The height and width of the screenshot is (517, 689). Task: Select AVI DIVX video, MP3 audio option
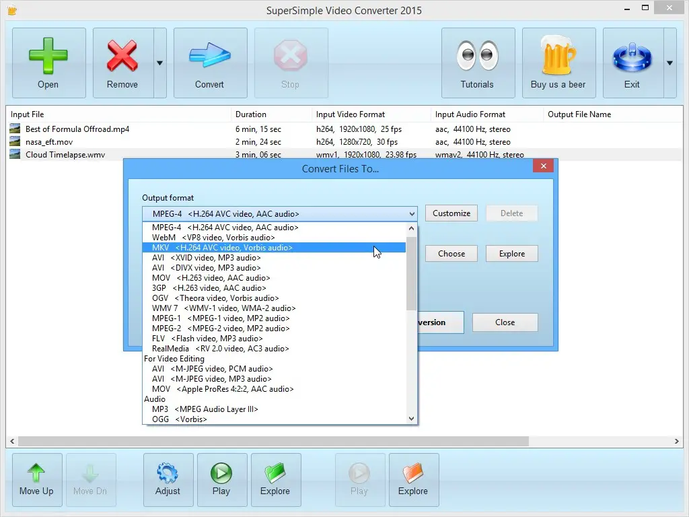pyautogui.click(x=274, y=268)
